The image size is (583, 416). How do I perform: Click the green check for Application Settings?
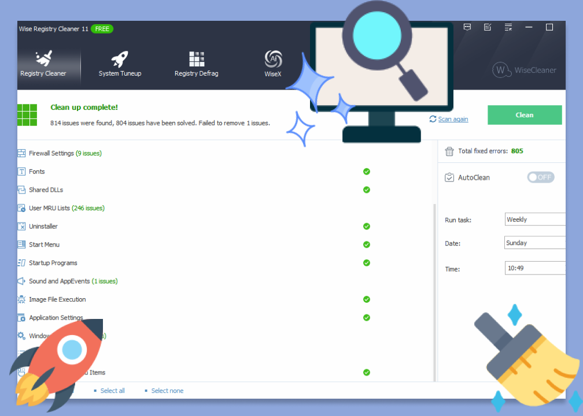point(367,318)
